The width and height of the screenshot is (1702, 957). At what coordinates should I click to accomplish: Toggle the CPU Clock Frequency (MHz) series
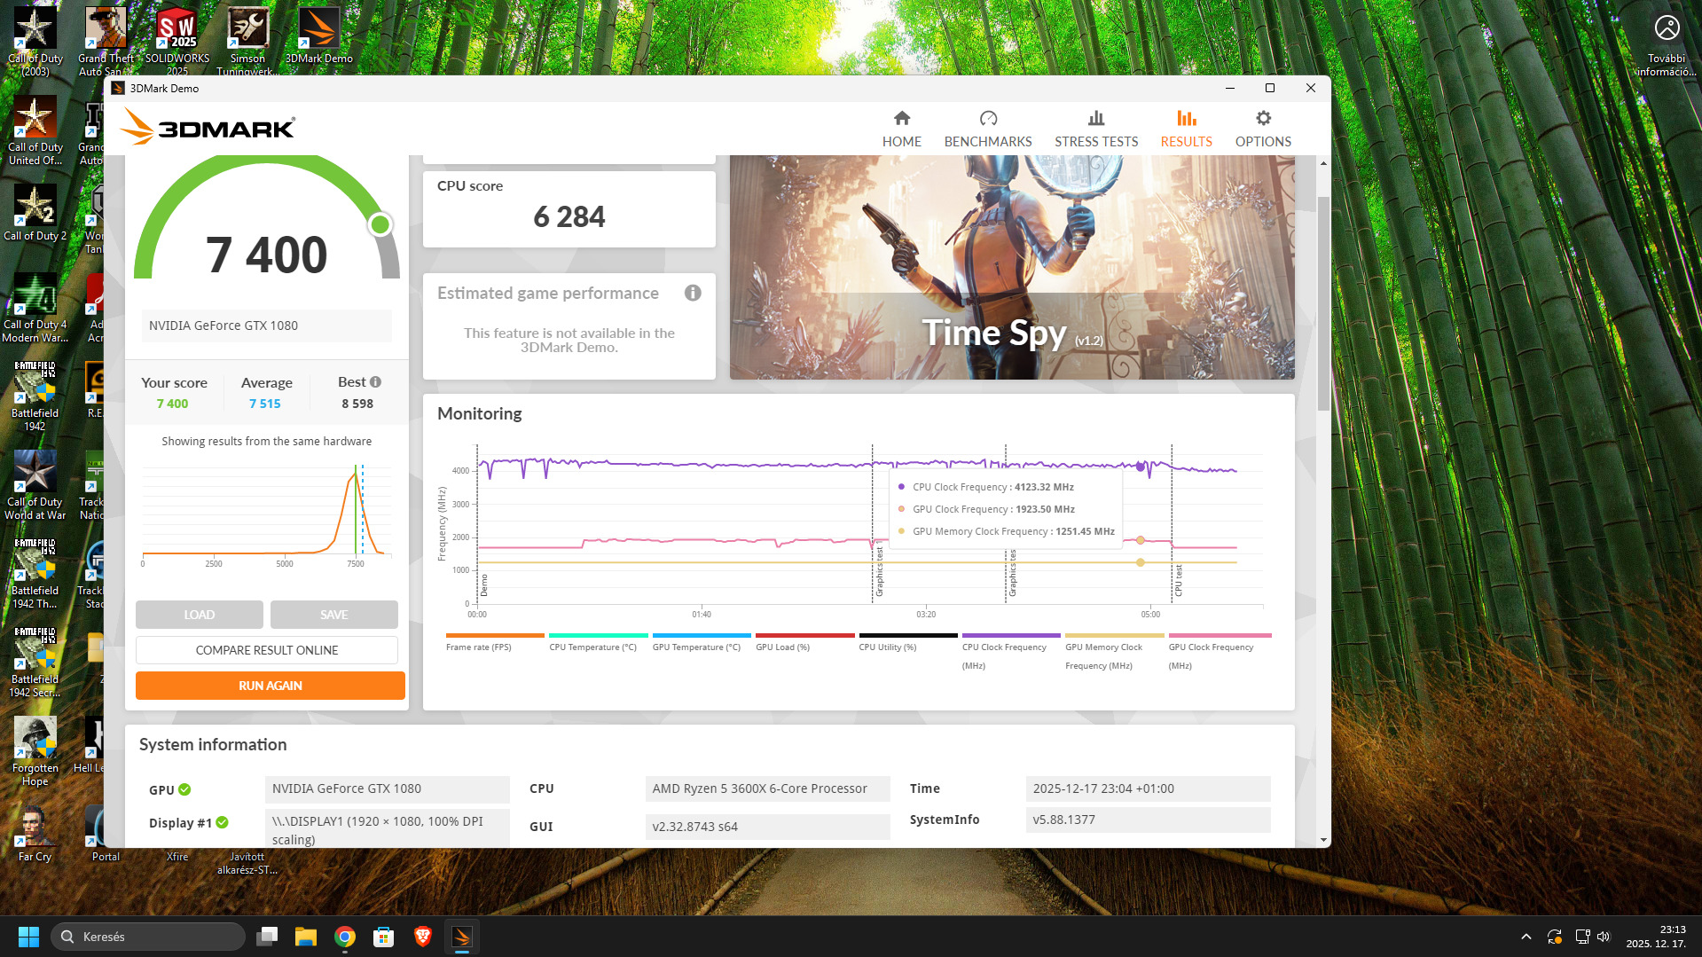tap(1011, 652)
